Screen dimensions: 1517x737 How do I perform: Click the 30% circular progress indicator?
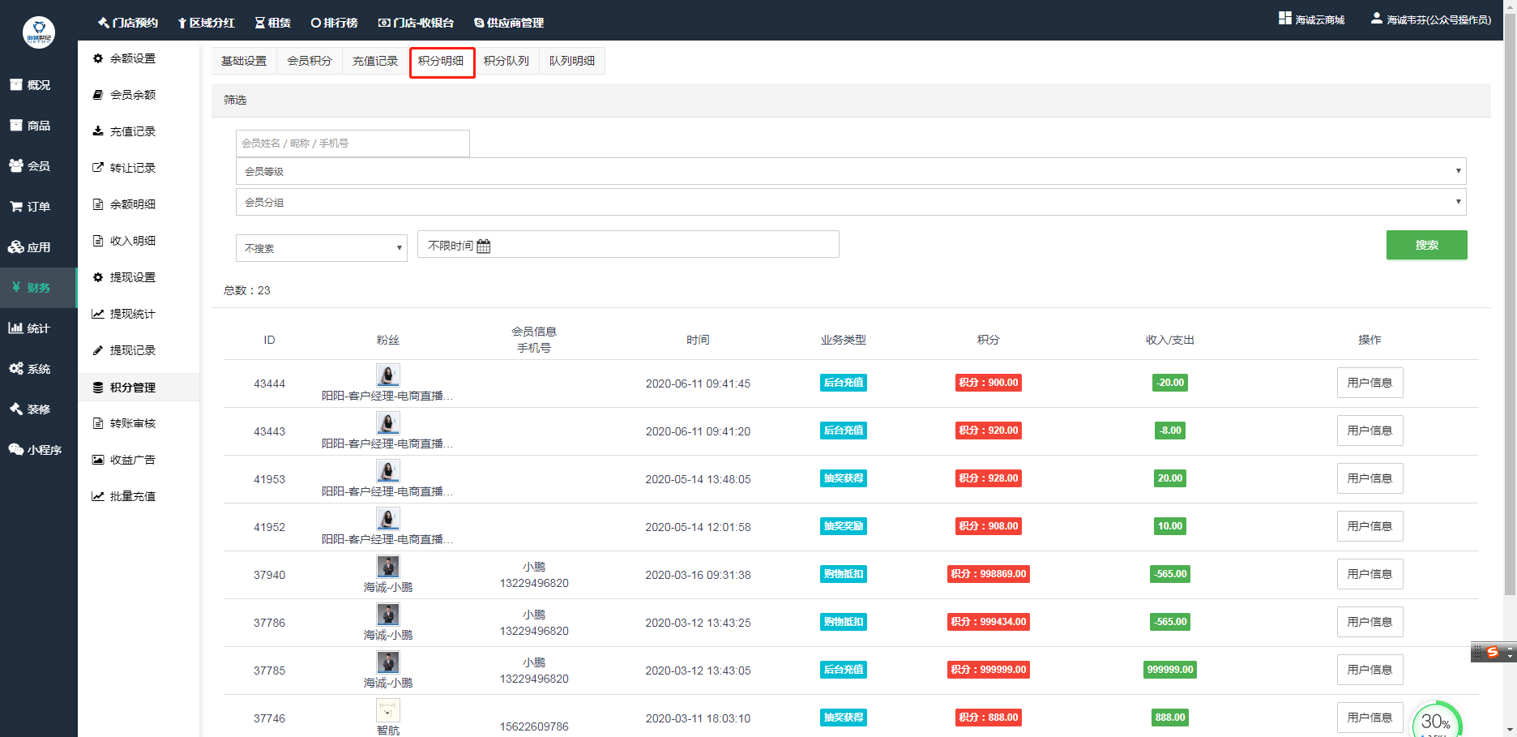1436,720
